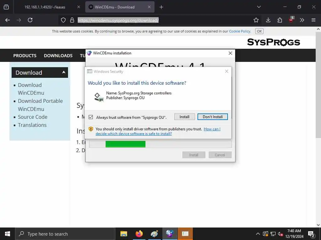The image size is (321, 240).
Task: Uncheck Always trust software from Sysprogs OU
Action: click(91, 117)
